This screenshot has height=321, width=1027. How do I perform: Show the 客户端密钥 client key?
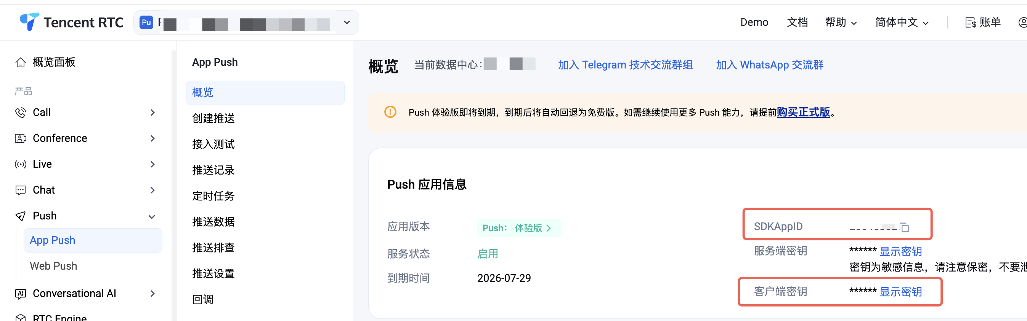[x=900, y=292]
